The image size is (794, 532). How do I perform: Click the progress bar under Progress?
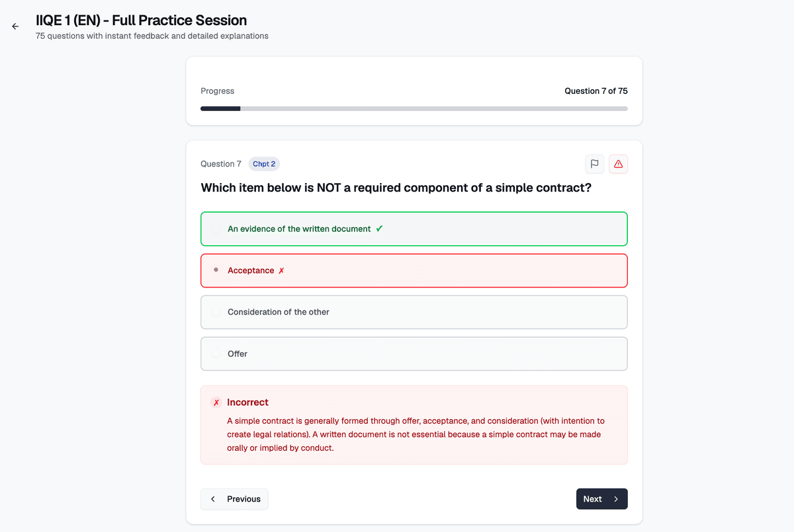[414, 108]
